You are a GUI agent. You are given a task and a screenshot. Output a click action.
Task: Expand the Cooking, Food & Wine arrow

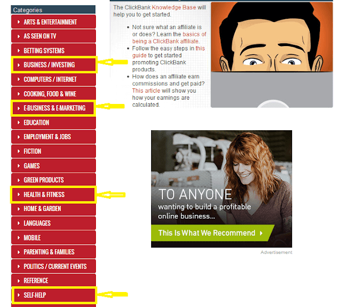(x=19, y=94)
